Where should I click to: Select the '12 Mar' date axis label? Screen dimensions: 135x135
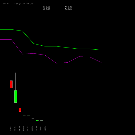click(x=45, y=129)
